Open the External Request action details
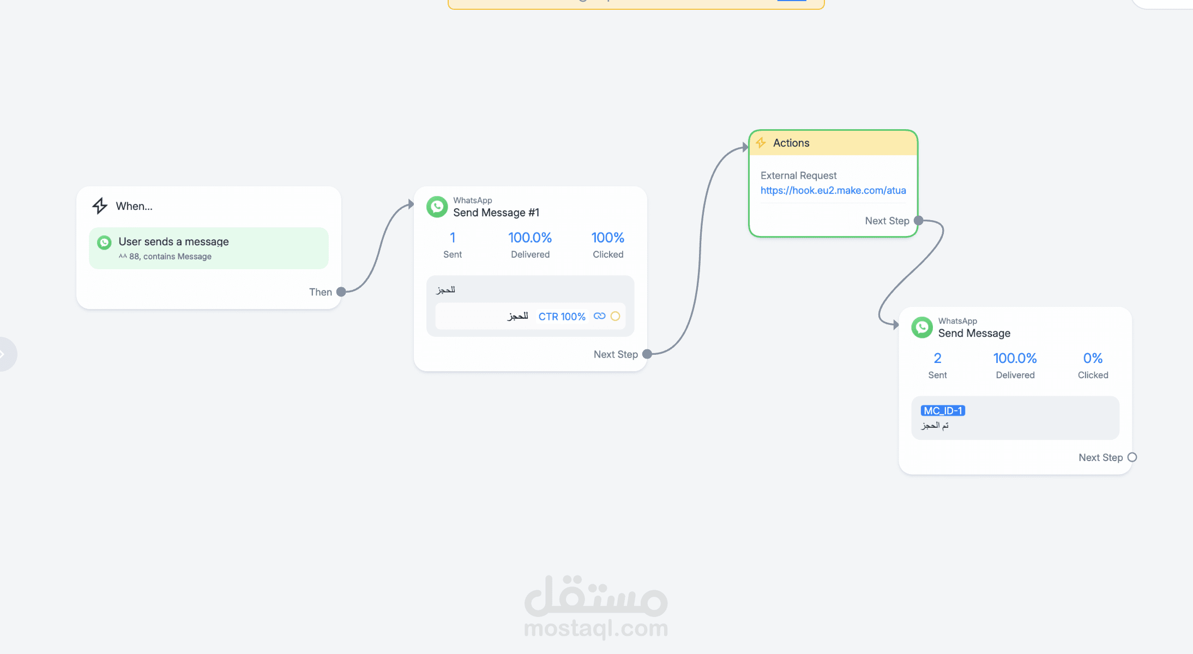Image resolution: width=1193 pixels, height=654 pixels. (x=798, y=175)
